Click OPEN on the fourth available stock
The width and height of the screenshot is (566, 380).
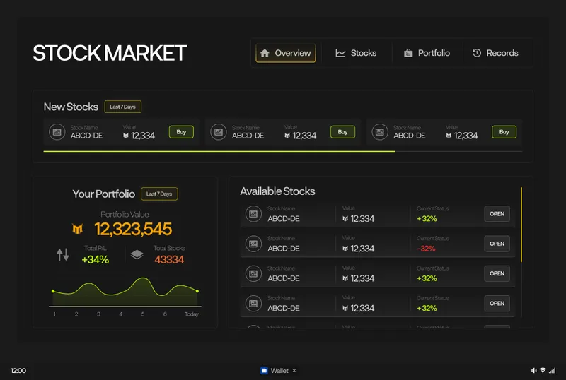coord(497,304)
